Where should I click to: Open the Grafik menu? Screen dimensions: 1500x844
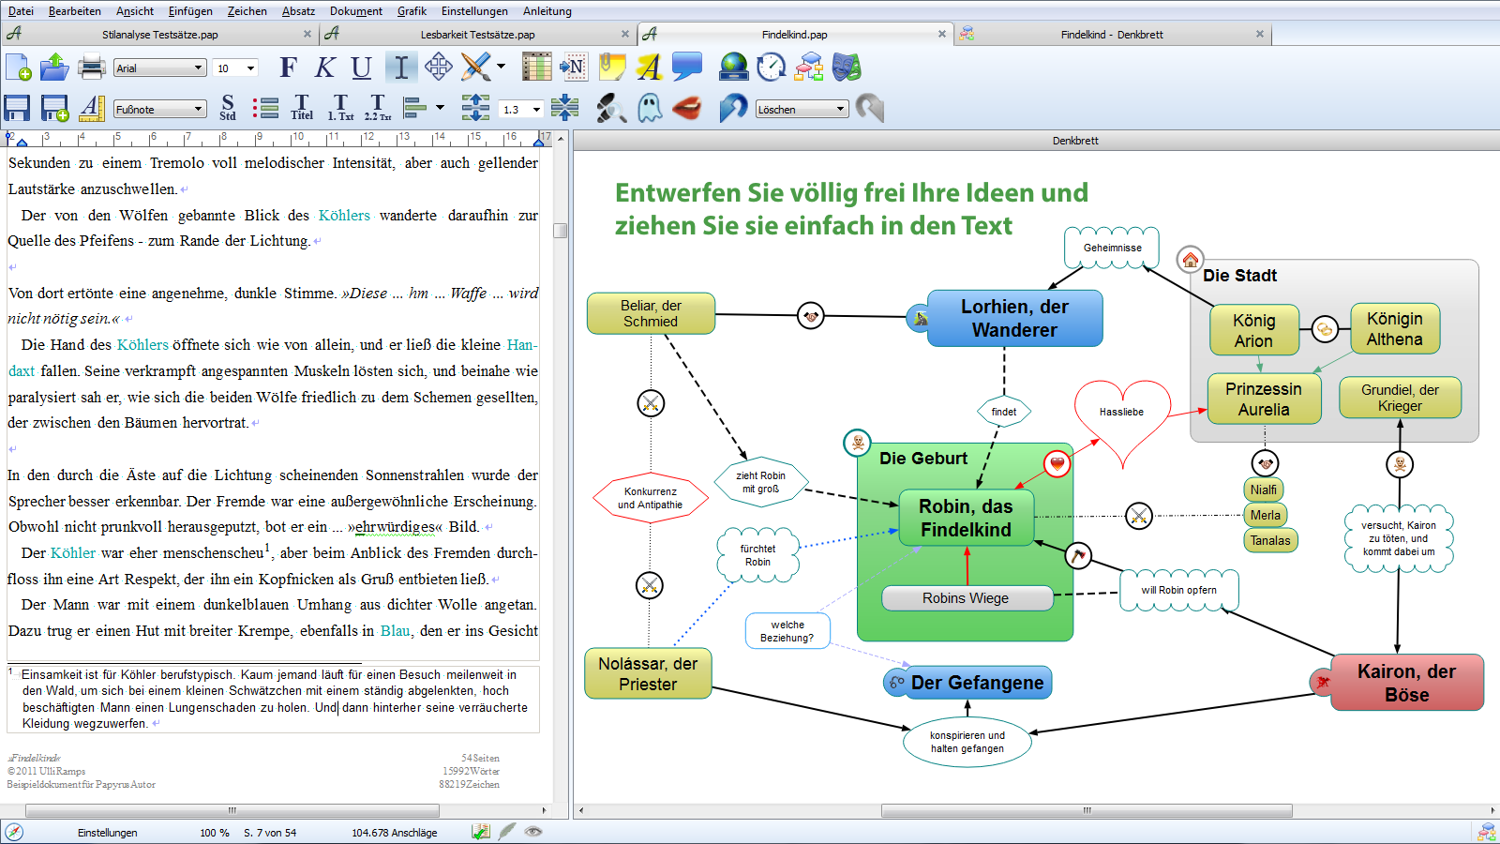[412, 11]
